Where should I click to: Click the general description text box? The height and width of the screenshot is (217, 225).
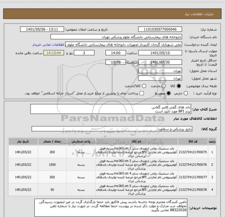click(111, 109)
